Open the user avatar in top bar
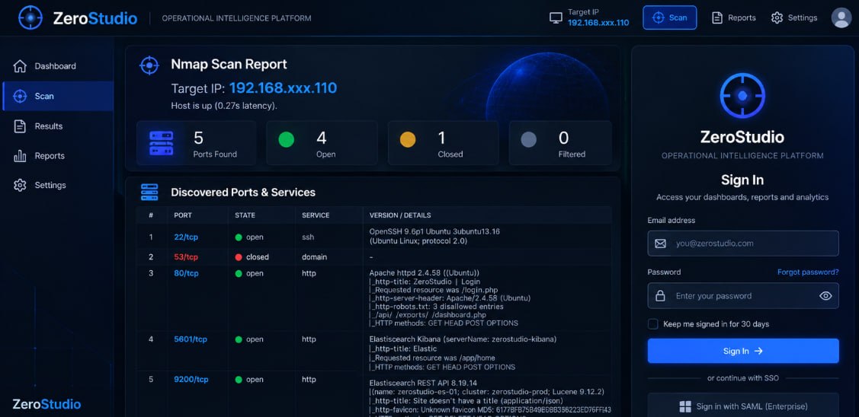The image size is (859, 417). (841, 18)
